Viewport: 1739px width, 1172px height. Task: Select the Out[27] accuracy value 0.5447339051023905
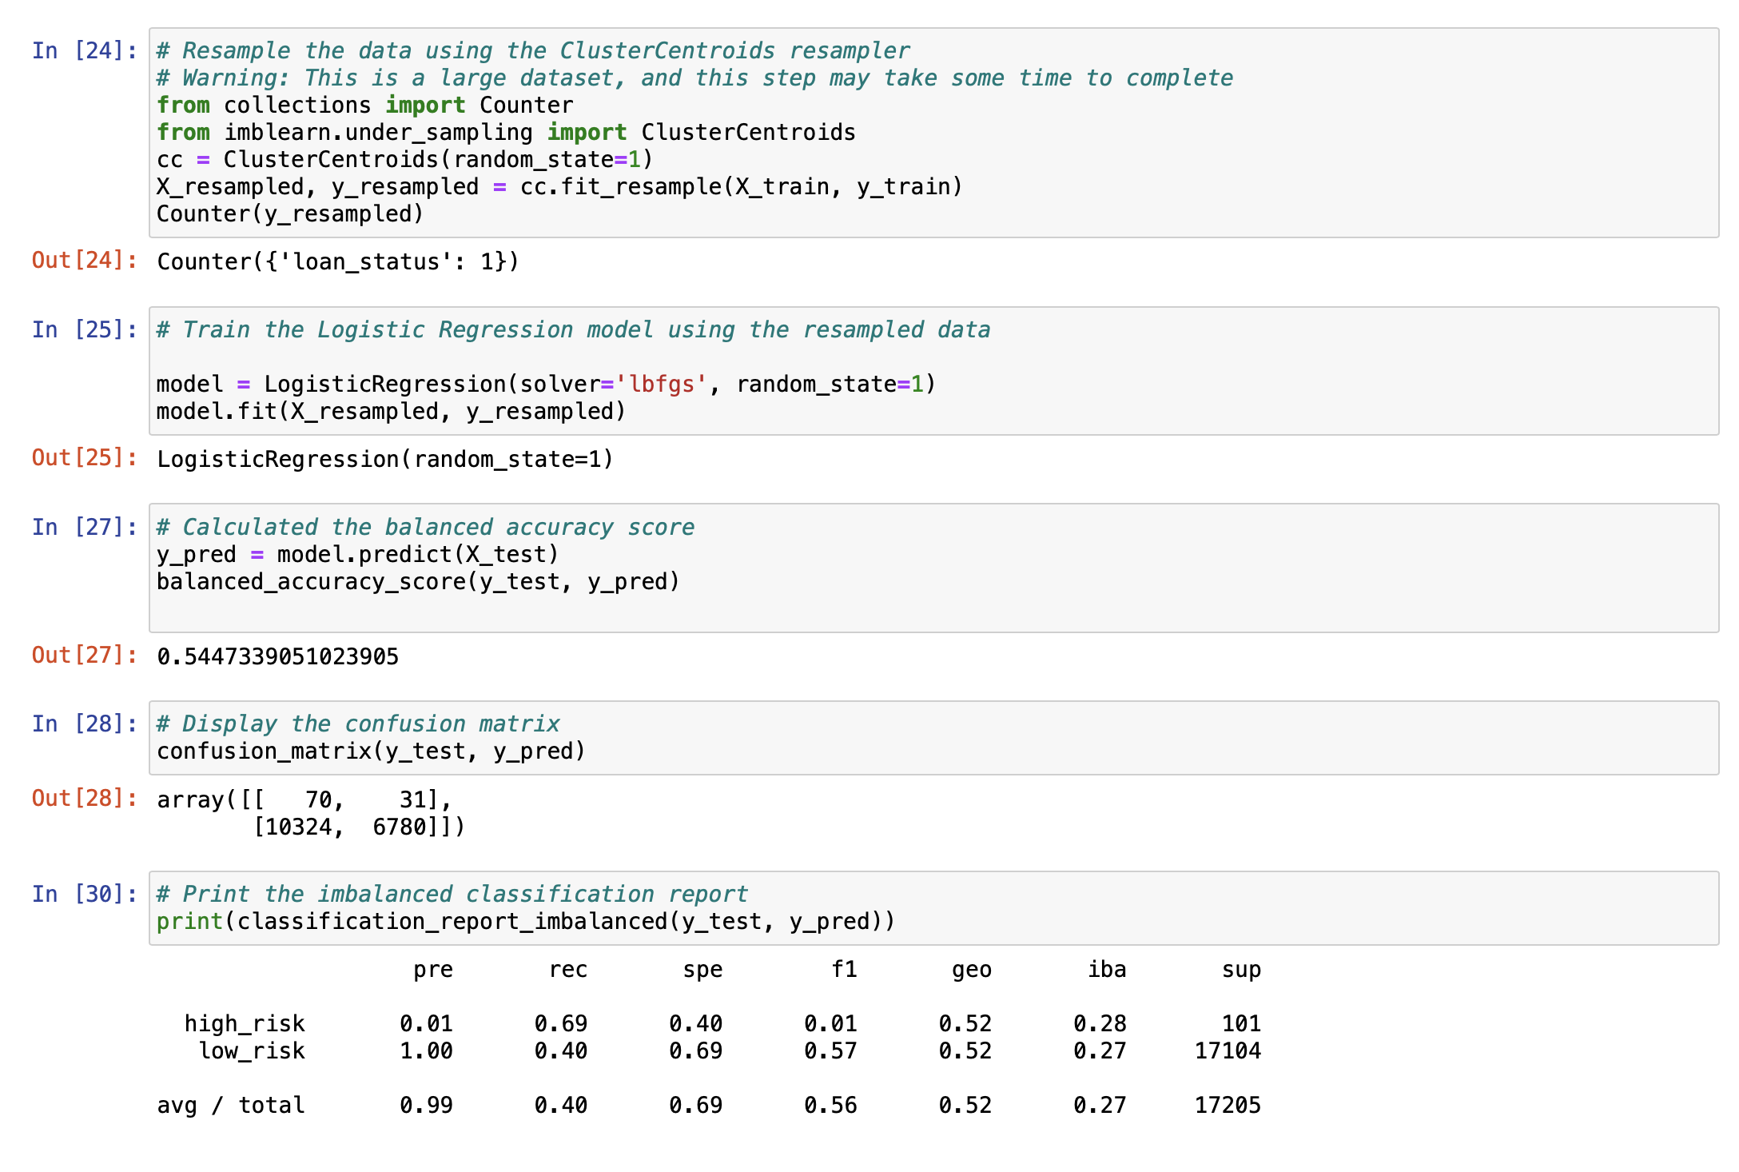276,656
